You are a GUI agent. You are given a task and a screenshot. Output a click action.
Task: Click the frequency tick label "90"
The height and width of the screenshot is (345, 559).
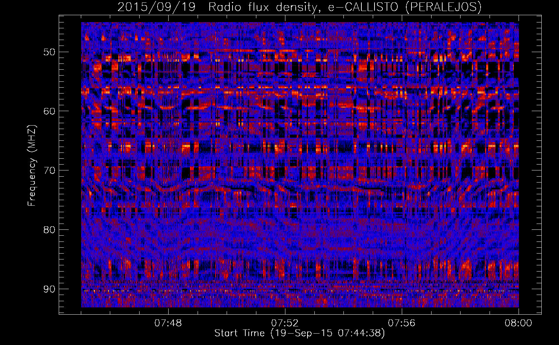click(x=49, y=289)
